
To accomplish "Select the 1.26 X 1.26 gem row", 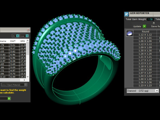I will tap(145, 54).
